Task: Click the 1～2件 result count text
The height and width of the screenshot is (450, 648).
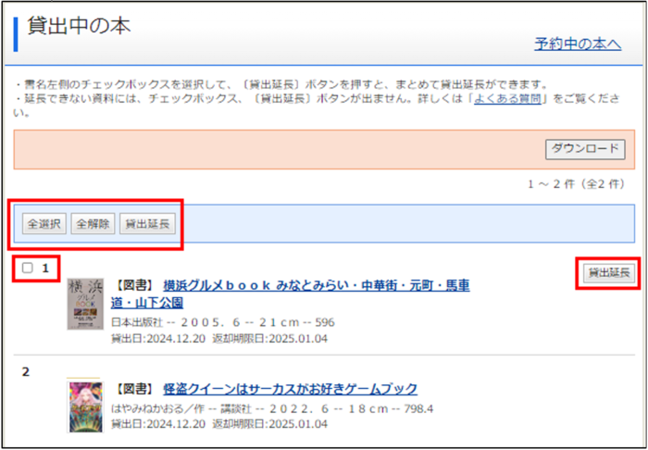Action: click(581, 184)
